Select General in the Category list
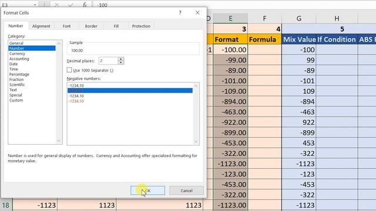The height and width of the screenshot is (211, 376). 16,43
